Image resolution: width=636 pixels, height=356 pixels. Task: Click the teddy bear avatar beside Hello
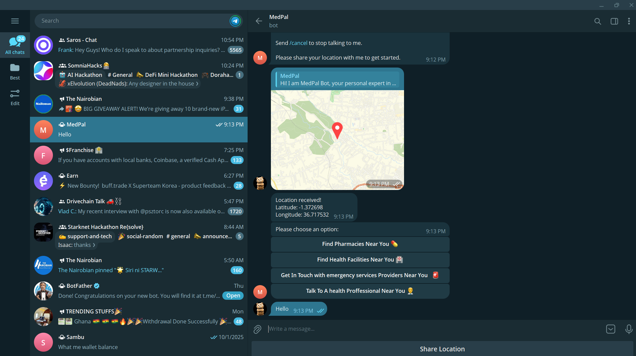[260, 309]
